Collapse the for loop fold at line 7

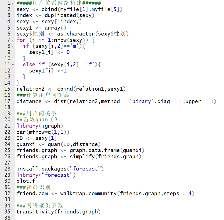13,40
